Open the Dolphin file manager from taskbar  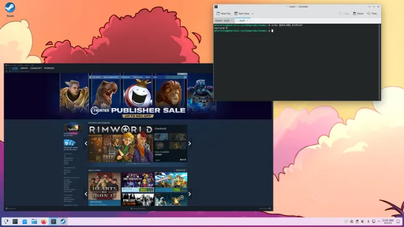[34, 221]
